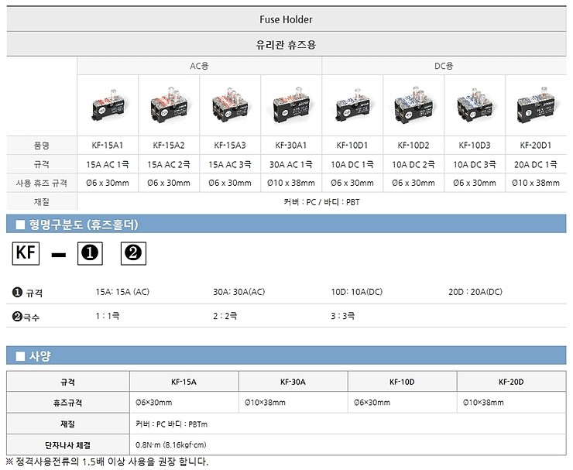Select model name 'KF-10D3' cell

475,146
